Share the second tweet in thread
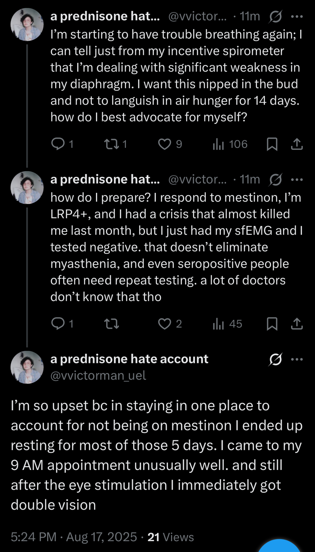The height and width of the screenshot is (552, 315). pyautogui.click(x=297, y=324)
